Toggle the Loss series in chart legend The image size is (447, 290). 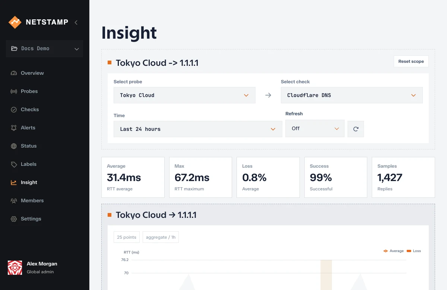[x=414, y=251]
